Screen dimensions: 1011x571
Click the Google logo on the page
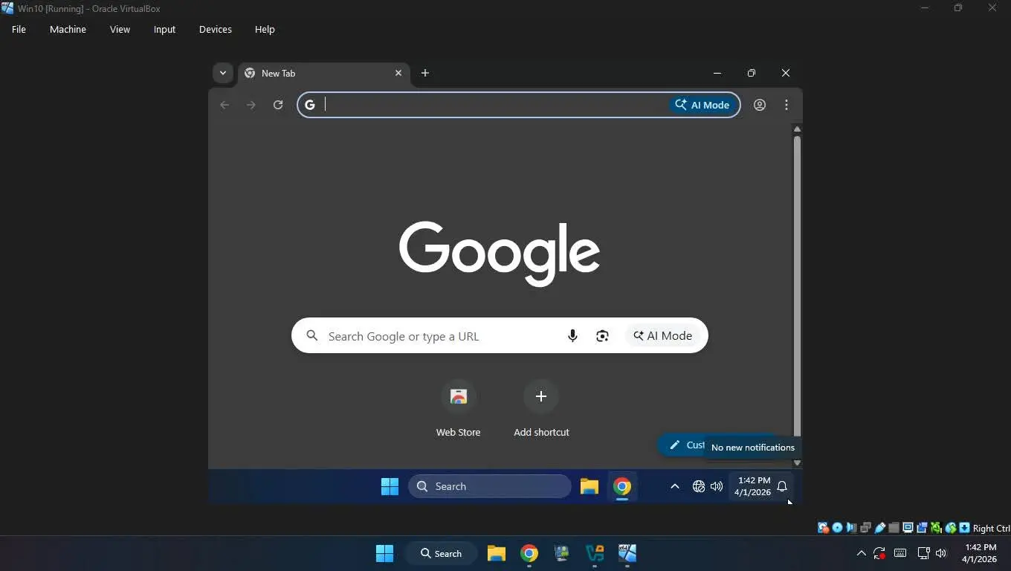point(500,253)
